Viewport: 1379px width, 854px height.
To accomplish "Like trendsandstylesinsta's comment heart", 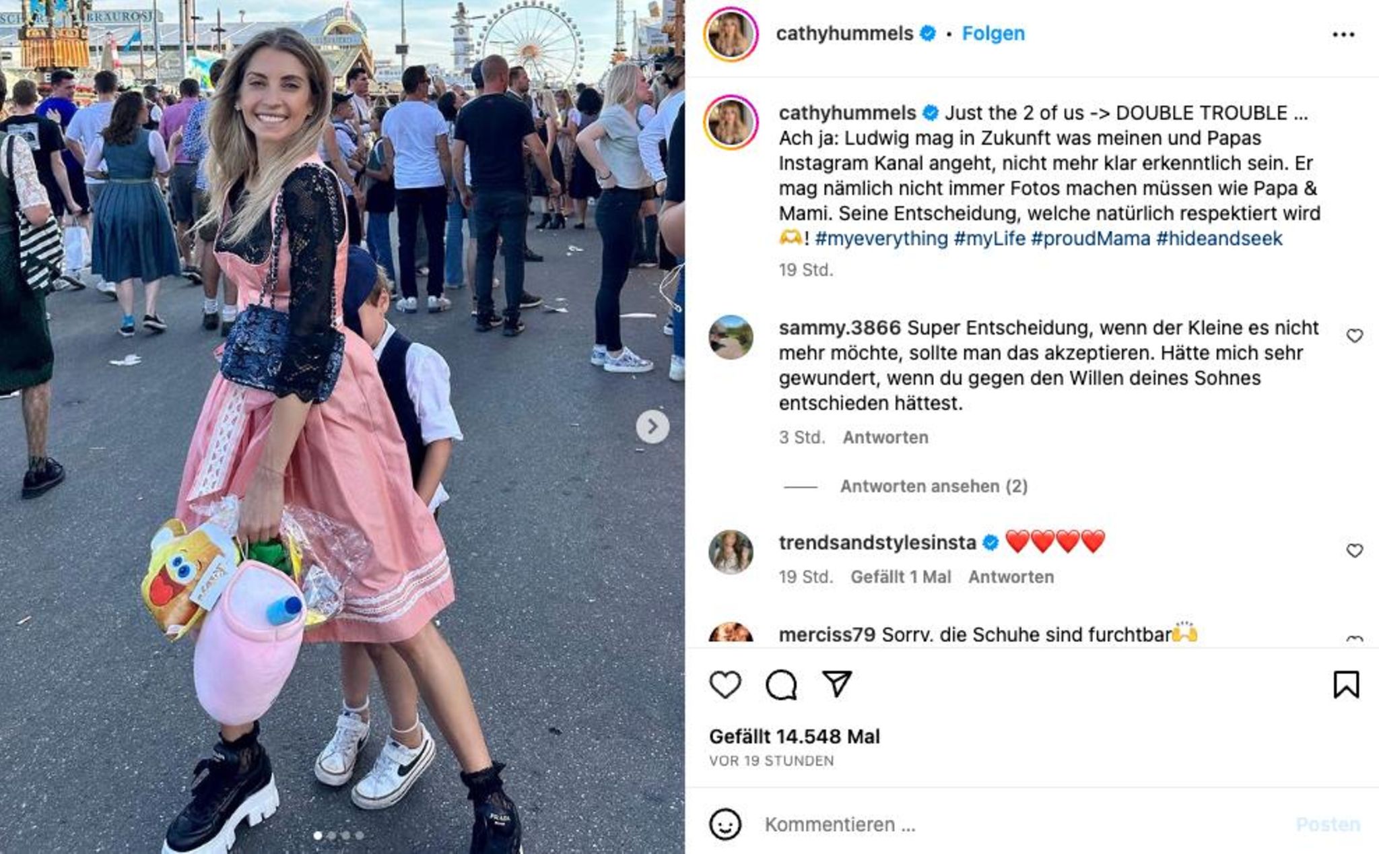I will (x=1354, y=550).
